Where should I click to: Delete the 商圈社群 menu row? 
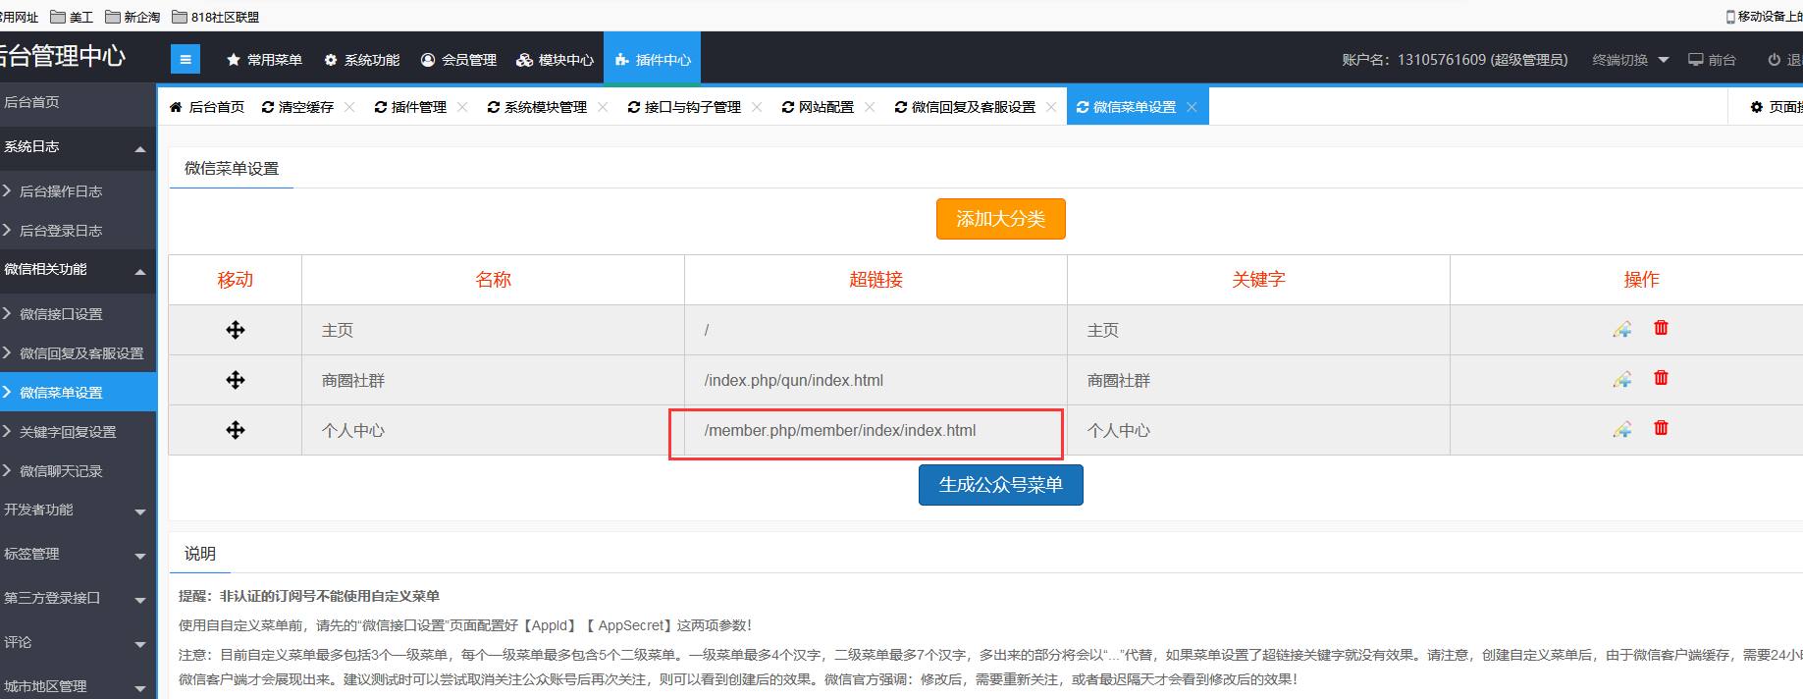pyautogui.click(x=1661, y=378)
